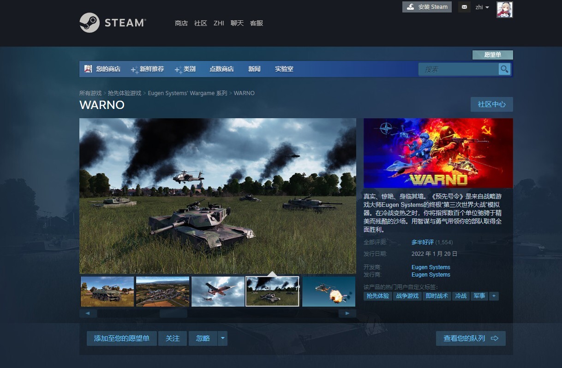The height and width of the screenshot is (368, 562).
Task: Click the WARNO header capsule image
Action: [x=438, y=153]
